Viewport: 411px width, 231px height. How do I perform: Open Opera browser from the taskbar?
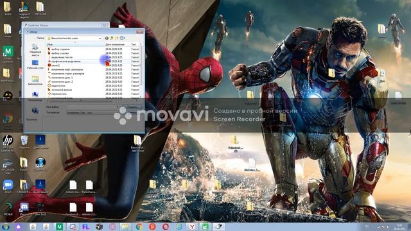click(x=166, y=227)
